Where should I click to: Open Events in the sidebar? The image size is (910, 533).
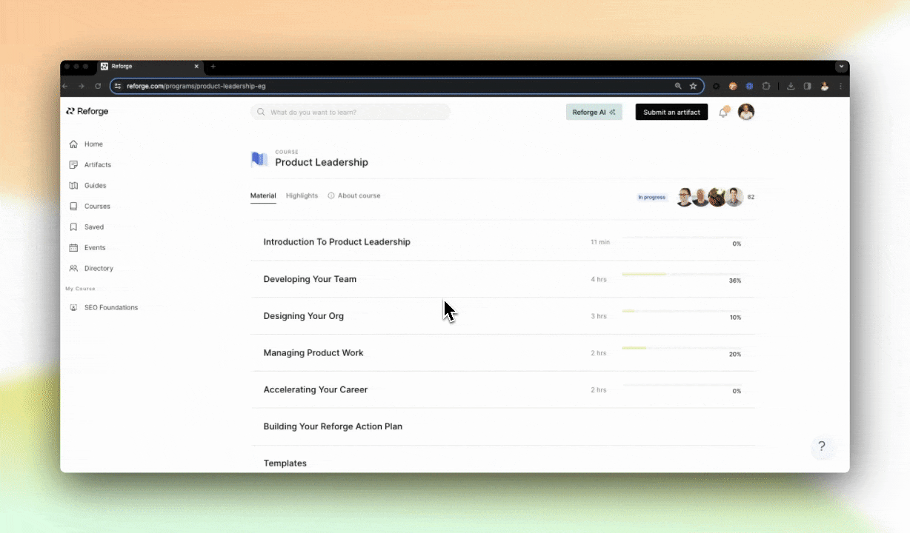[x=87, y=248]
